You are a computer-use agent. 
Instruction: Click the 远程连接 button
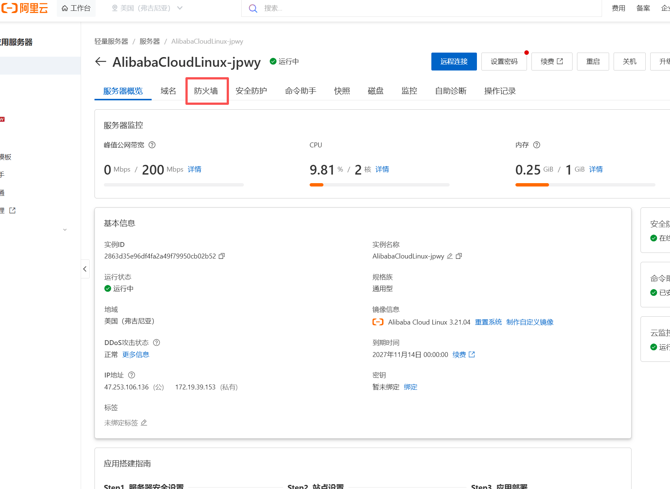click(454, 62)
